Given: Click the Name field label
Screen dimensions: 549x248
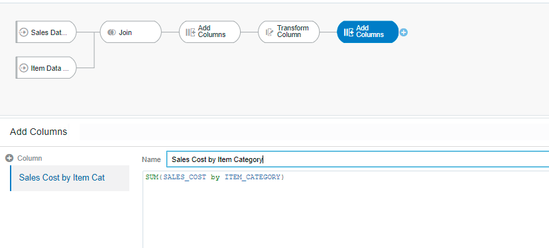Looking at the screenshot, I should coord(151,159).
